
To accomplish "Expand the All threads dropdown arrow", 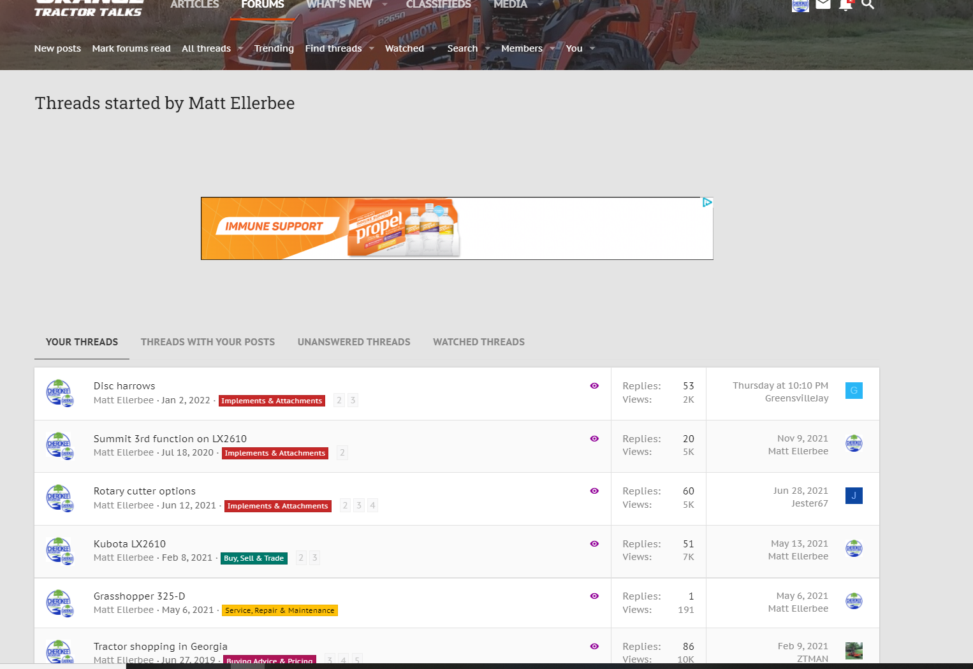I will [x=240, y=48].
